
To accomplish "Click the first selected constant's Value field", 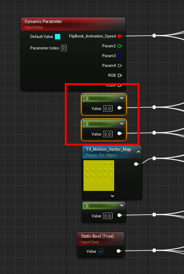I will tap(107, 109).
